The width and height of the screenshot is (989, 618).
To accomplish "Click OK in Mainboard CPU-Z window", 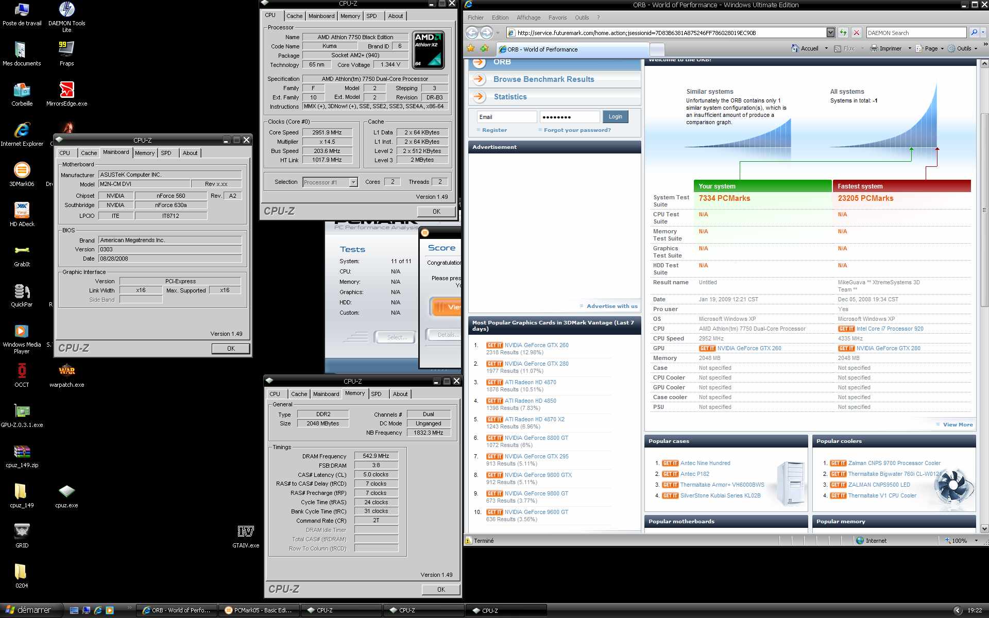I will click(x=231, y=349).
